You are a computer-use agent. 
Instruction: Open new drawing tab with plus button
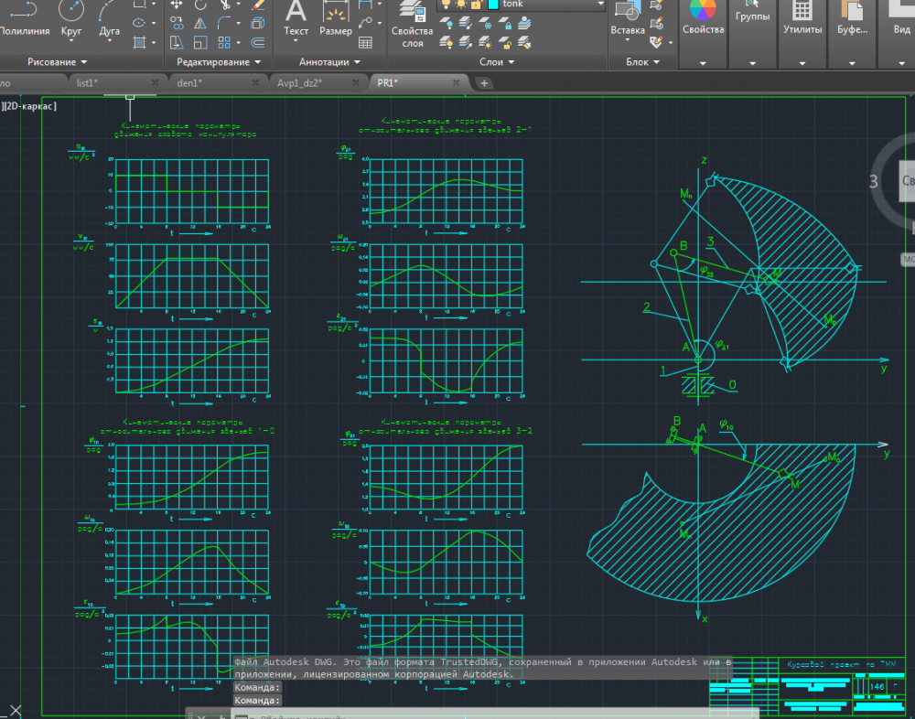click(x=485, y=83)
